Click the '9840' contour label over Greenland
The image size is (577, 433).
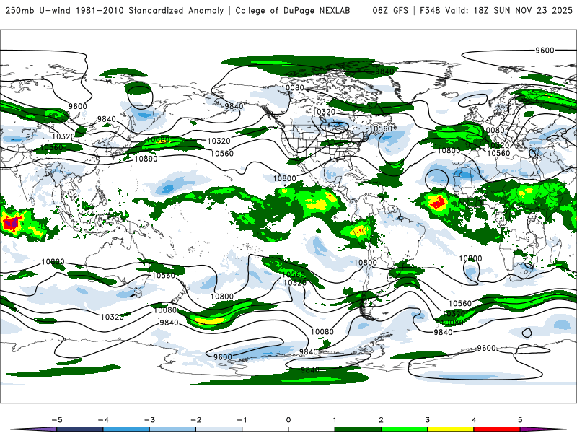coord(384,71)
